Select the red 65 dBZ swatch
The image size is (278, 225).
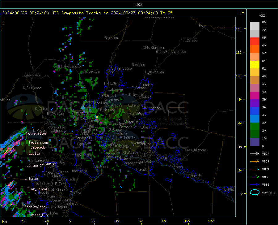coord(255,41)
